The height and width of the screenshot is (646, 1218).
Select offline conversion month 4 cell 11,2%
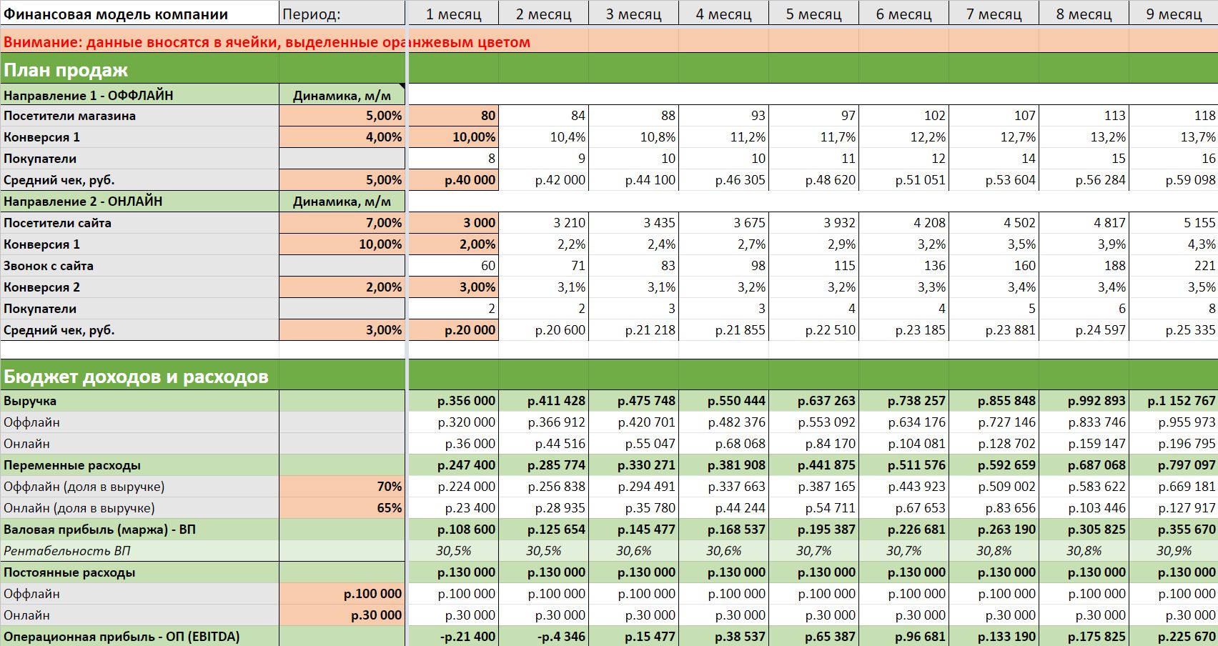point(723,137)
